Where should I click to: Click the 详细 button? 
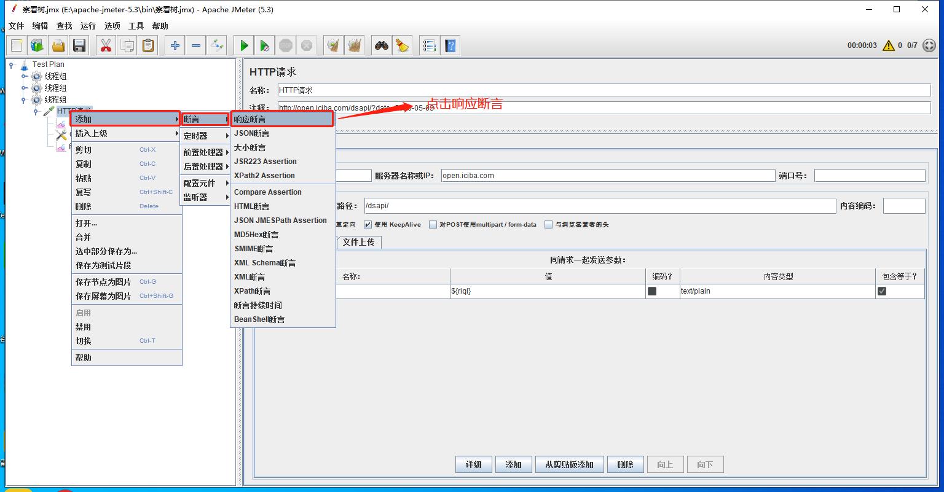point(474,464)
